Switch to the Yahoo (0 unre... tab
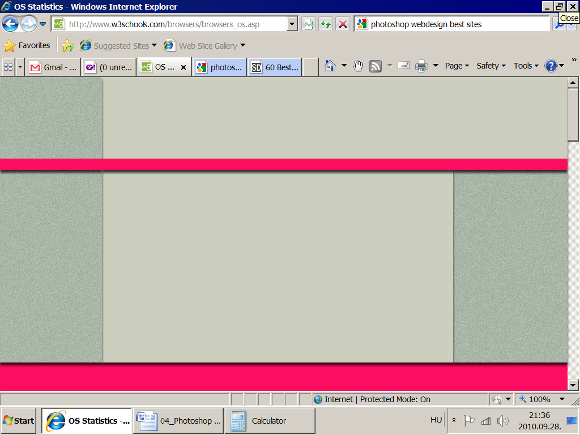Viewport: 580px width, 435px height. 109,67
